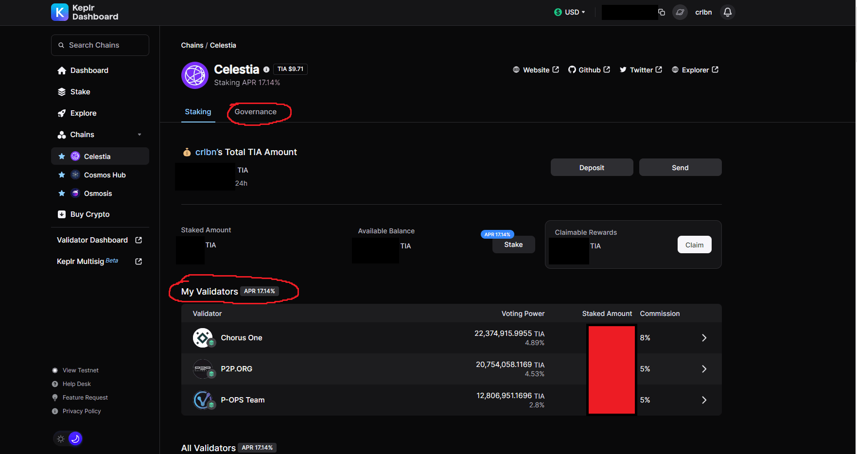
Task: Click the Celestia chain logo
Action: coord(195,75)
